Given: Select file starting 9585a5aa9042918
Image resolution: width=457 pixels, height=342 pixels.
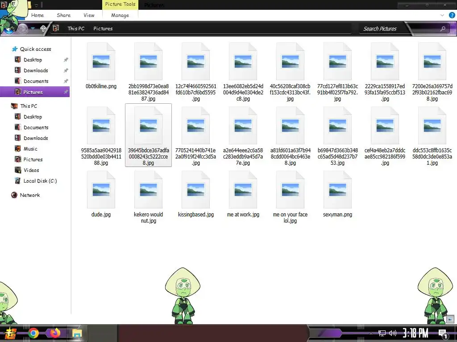Looking at the screenshot, I should tap(101, 135).
